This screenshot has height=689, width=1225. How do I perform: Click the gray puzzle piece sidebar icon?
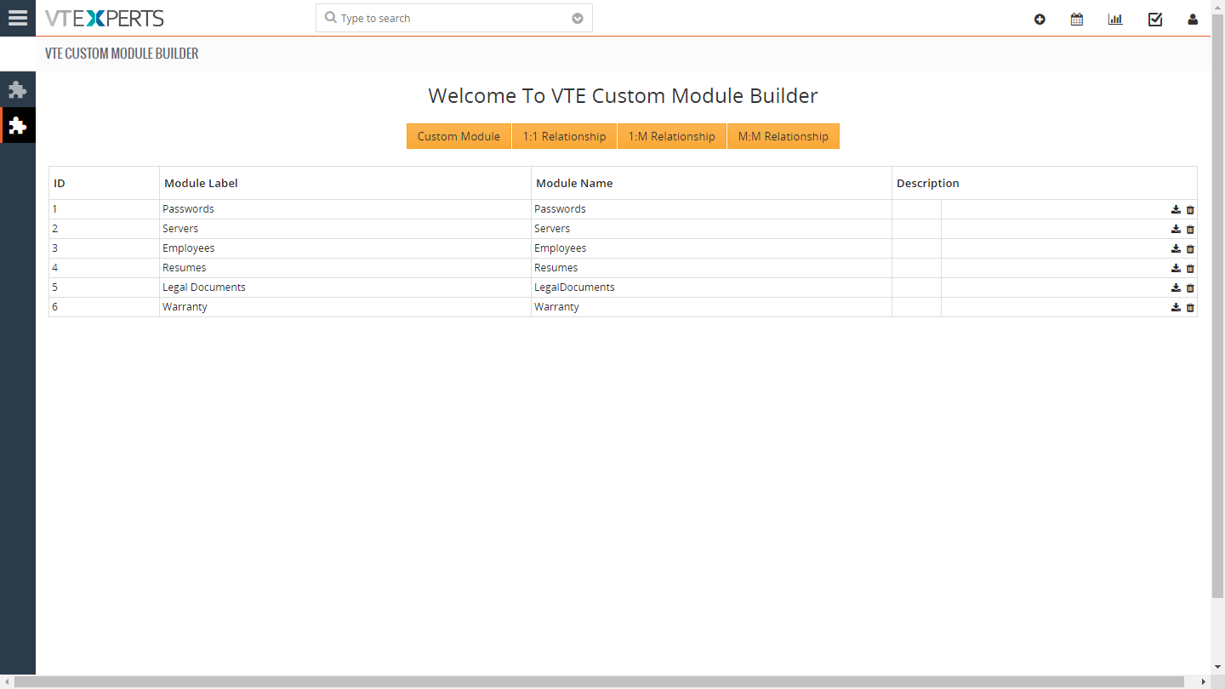click(18, 89)
